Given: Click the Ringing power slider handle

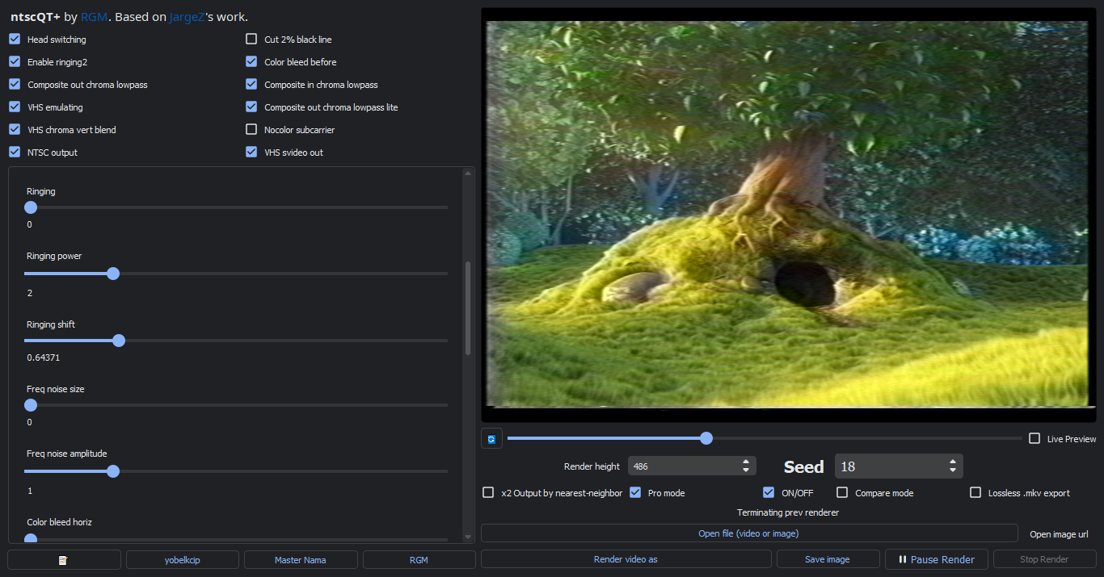Looking at the screenshot, I should click(113, 274).
